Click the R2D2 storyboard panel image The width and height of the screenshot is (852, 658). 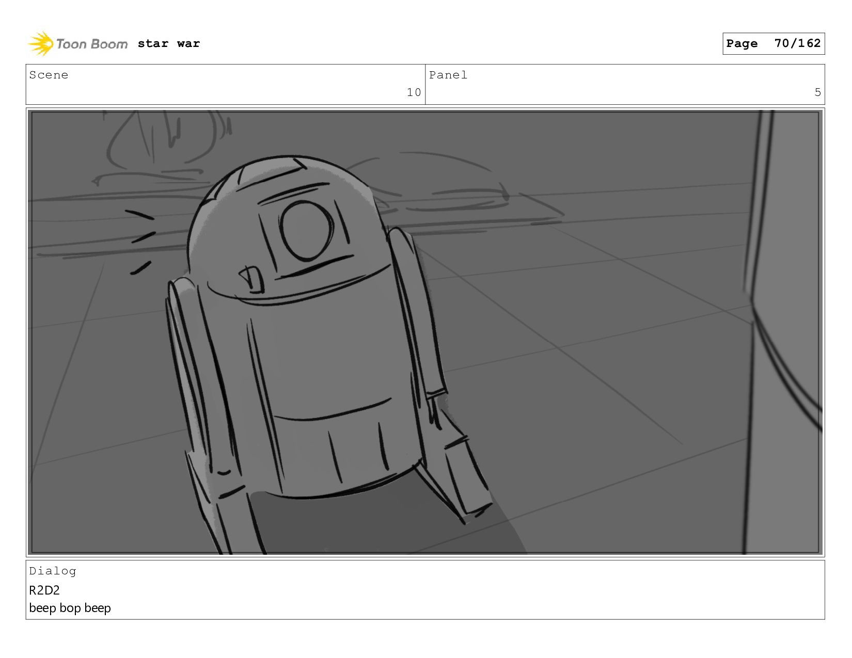pos(425,332)
